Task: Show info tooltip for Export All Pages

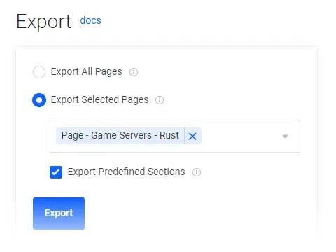Action: point(134,72)
